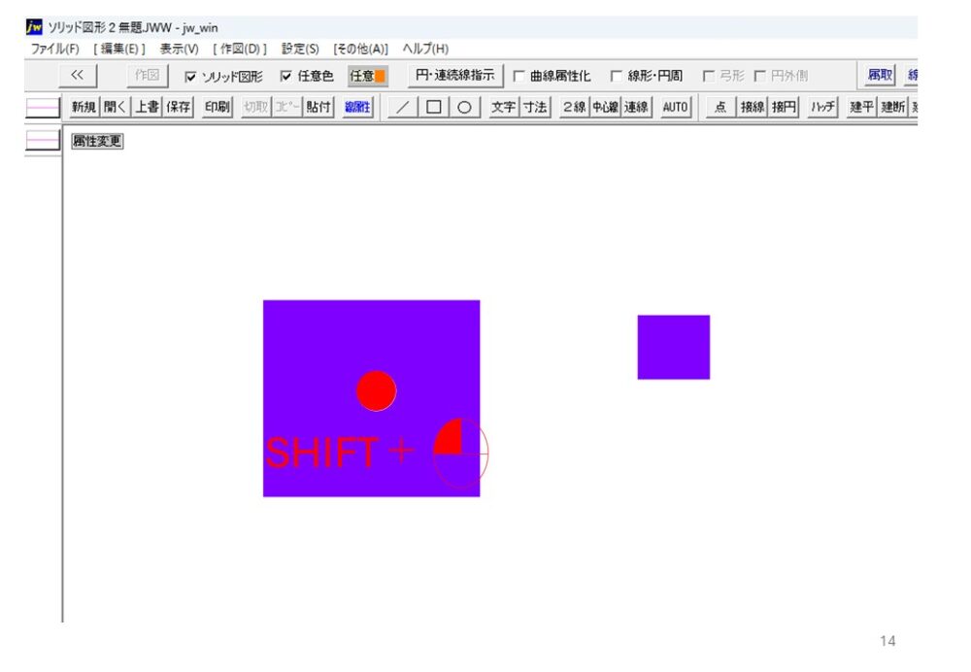Screen dimensions: 971x672
Task: Click the AUTO mode button
Action: tap(675, 108)
